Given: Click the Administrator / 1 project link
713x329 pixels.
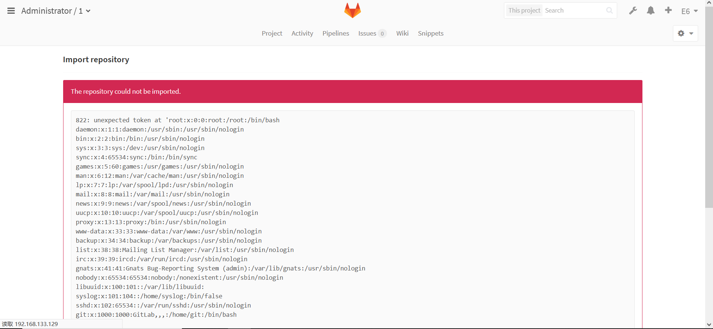Looking at the screenshot, I should [x=52, y=11].
